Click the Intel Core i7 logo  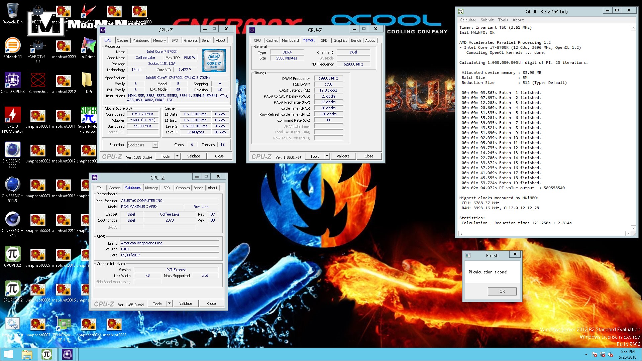tap(214, 61)
